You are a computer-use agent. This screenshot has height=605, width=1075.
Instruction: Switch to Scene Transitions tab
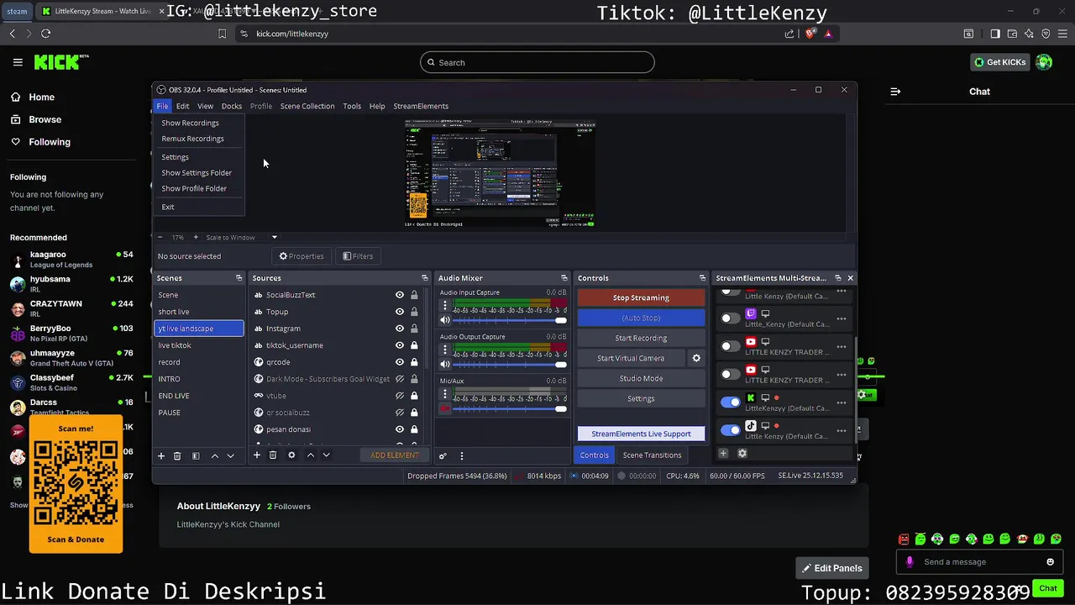coord(653,455)
